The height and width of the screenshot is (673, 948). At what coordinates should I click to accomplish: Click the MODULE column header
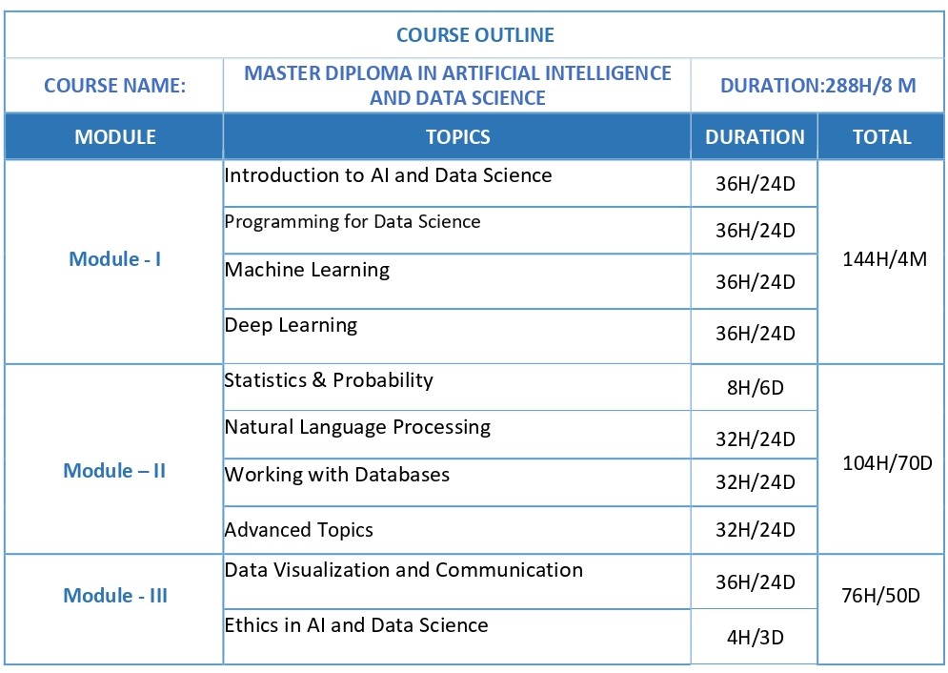pyautogui.click(x=114, y=137)
